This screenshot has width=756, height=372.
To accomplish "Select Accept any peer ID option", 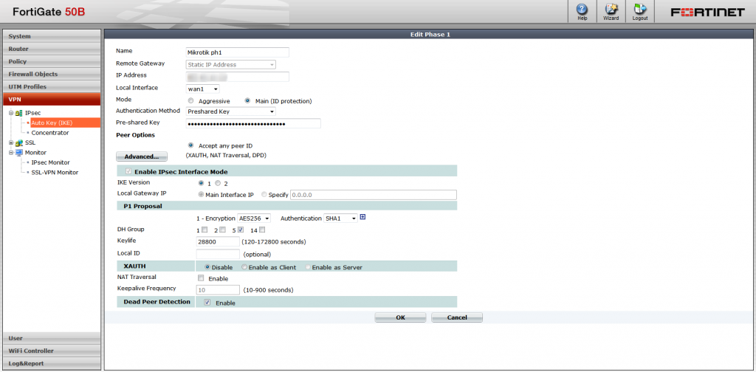I will [191, 145].
